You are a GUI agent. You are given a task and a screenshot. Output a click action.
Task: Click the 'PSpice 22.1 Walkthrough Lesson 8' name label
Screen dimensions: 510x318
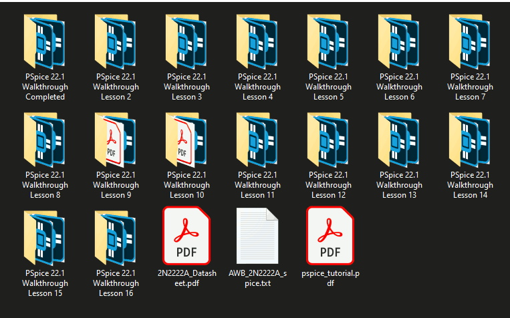coord(45,185)
